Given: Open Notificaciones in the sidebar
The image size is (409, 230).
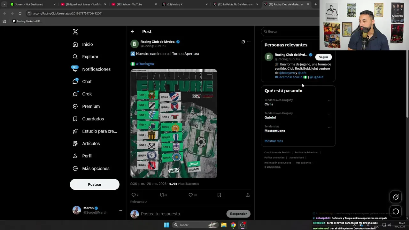Looking at the screenshot, I should pyautogui.click(x=91, y=69).
